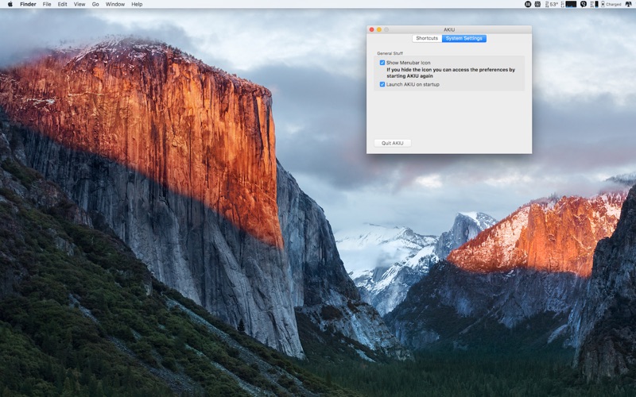Close the AKIU window
Screen dimensions: 636x397
point(371,29)
